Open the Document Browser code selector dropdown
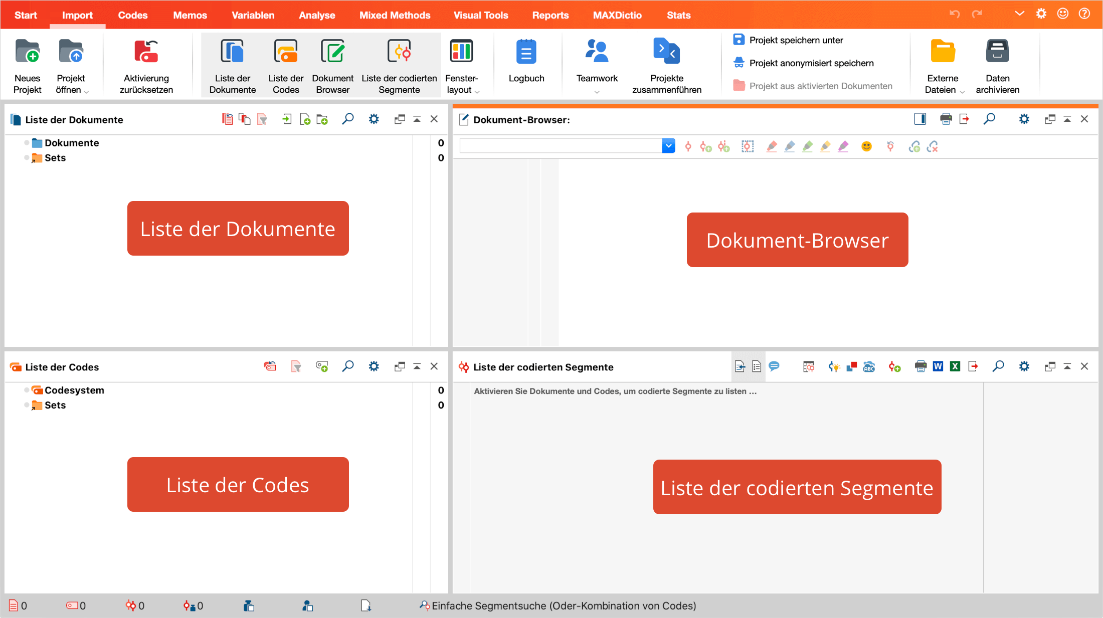This screenshot has width=1103, height=618. pos(668,146)
